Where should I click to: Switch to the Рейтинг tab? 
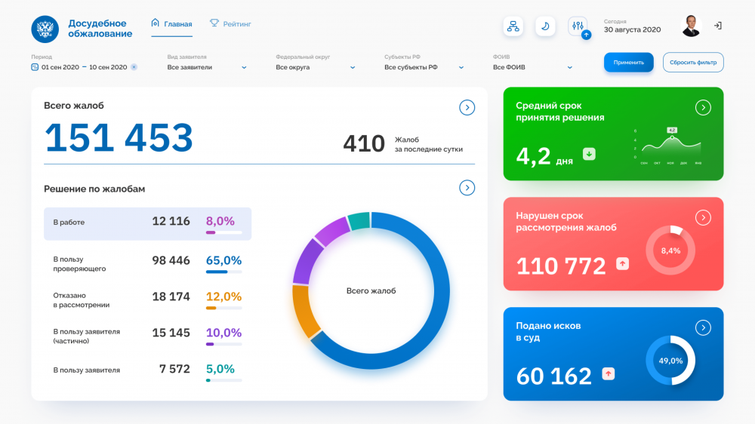pyautogui.click(x=230, y=24)
